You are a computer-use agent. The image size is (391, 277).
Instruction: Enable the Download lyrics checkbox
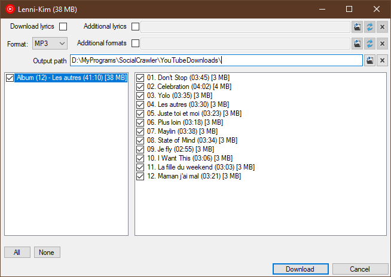coord(63,27)
